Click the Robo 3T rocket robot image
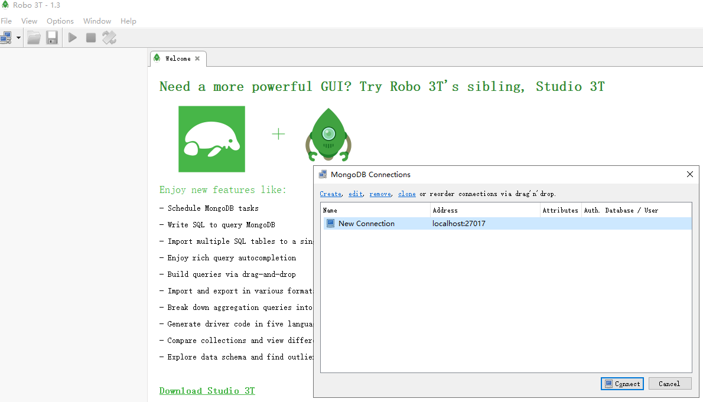 [328, 135]
